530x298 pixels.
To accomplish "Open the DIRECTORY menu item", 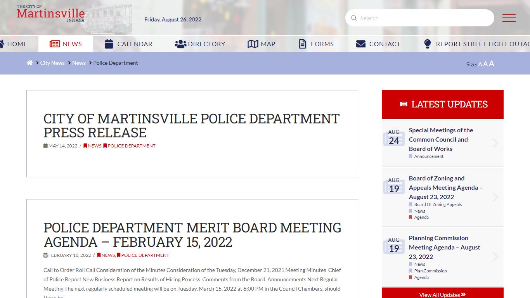I will point(200,44).
